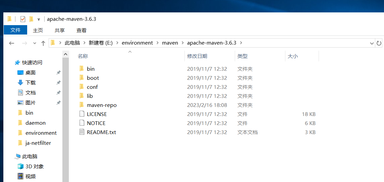Click the Documents (文档) icon in sidebar
The image size is (384, 182).
[x=20, y=93]
